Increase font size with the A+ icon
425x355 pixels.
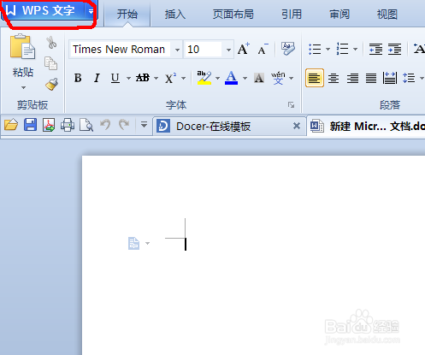coord(244,49)
